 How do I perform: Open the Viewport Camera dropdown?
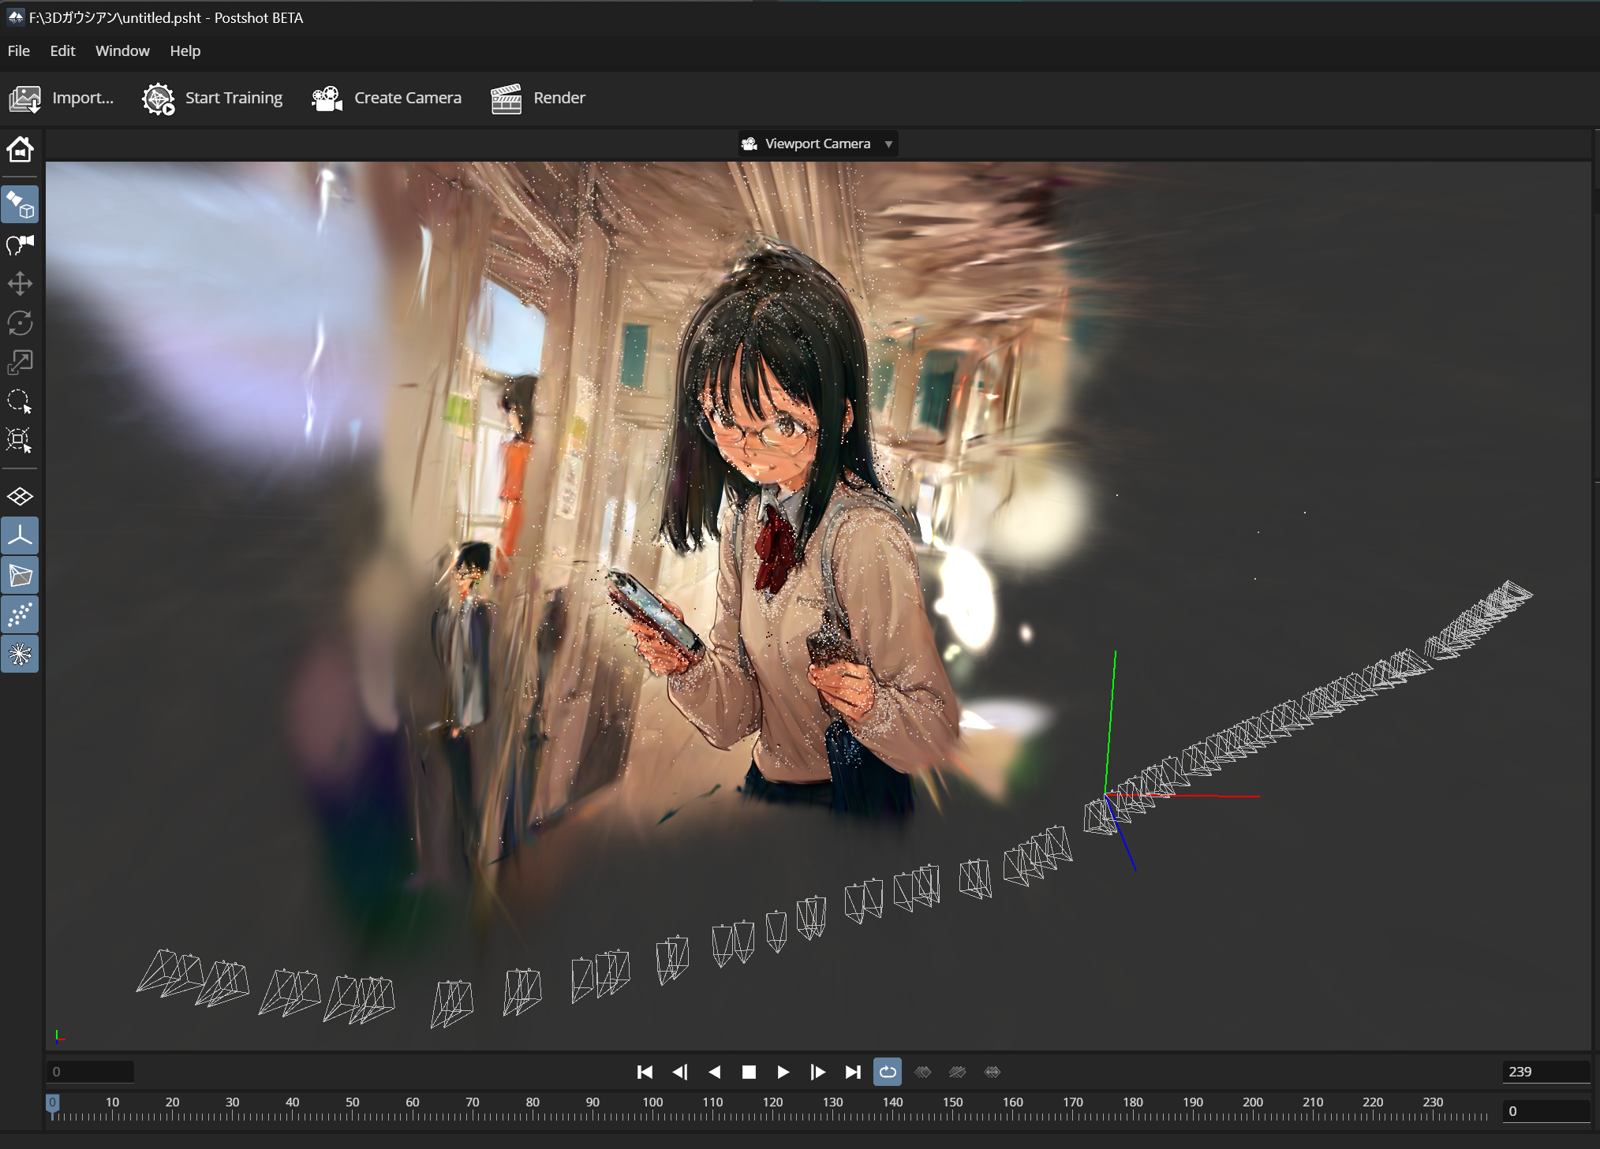[818, 144]
